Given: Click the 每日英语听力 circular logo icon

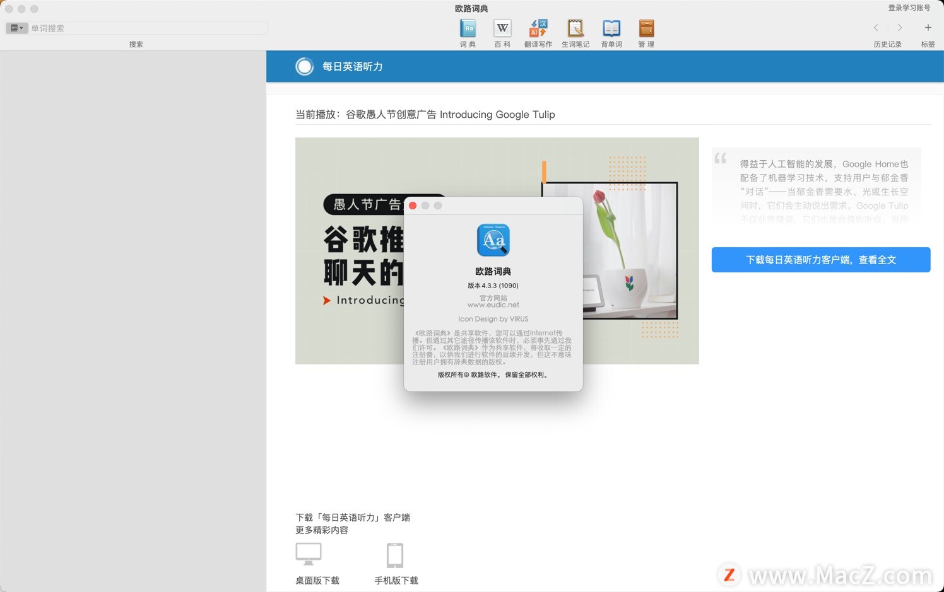Looking at the screenshot, I should 305,66.
